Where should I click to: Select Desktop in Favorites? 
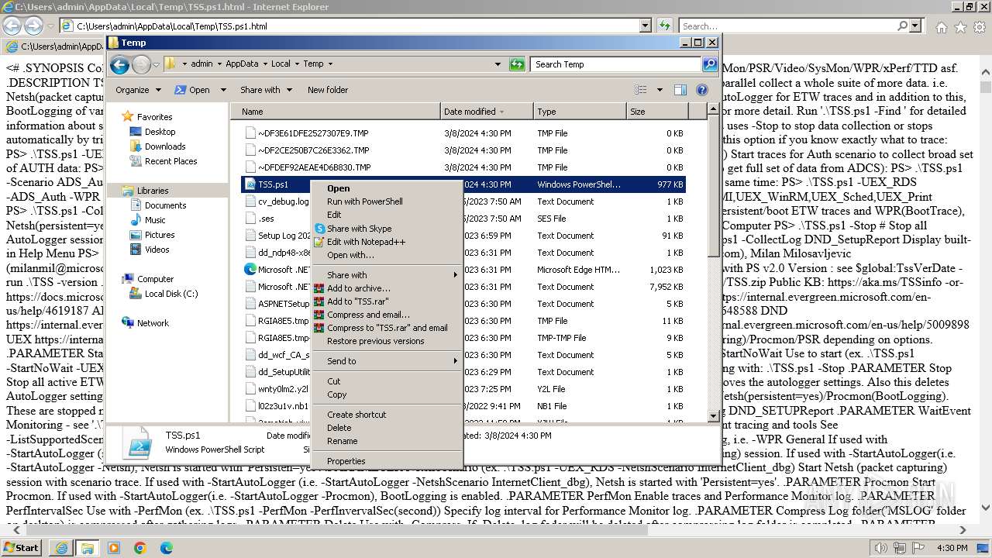160,132
